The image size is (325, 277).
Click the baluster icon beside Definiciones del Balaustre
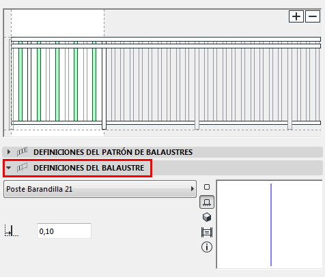click(22, 168)
